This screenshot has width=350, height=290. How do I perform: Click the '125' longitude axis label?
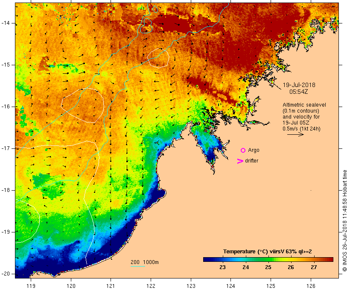tap(271, 286)
